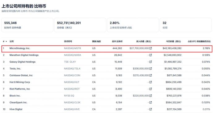Click the 2.80% public company share card

[x=133, y=25]
